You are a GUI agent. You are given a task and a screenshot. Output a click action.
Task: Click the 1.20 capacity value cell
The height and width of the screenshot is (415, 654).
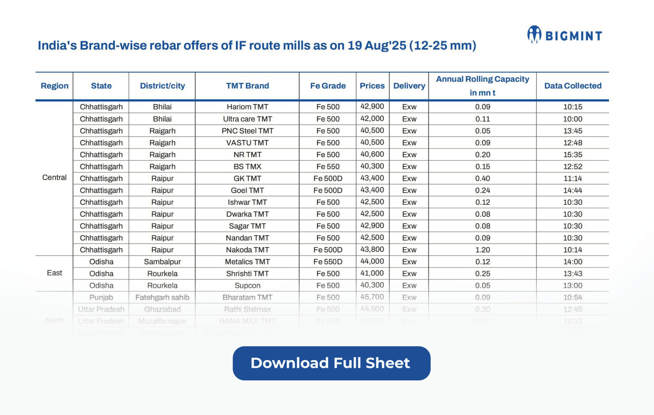coord(482,250)
